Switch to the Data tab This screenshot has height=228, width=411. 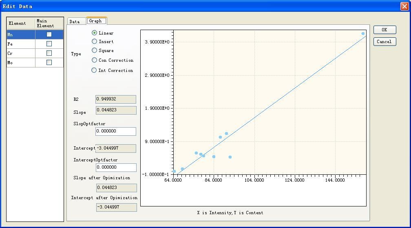point(75,22)
